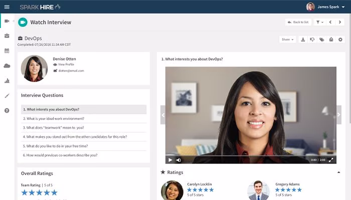The height and width of the screenshot is (200, 351).
Task: Click the page vertical scrollbar
Action: point(350,68)
